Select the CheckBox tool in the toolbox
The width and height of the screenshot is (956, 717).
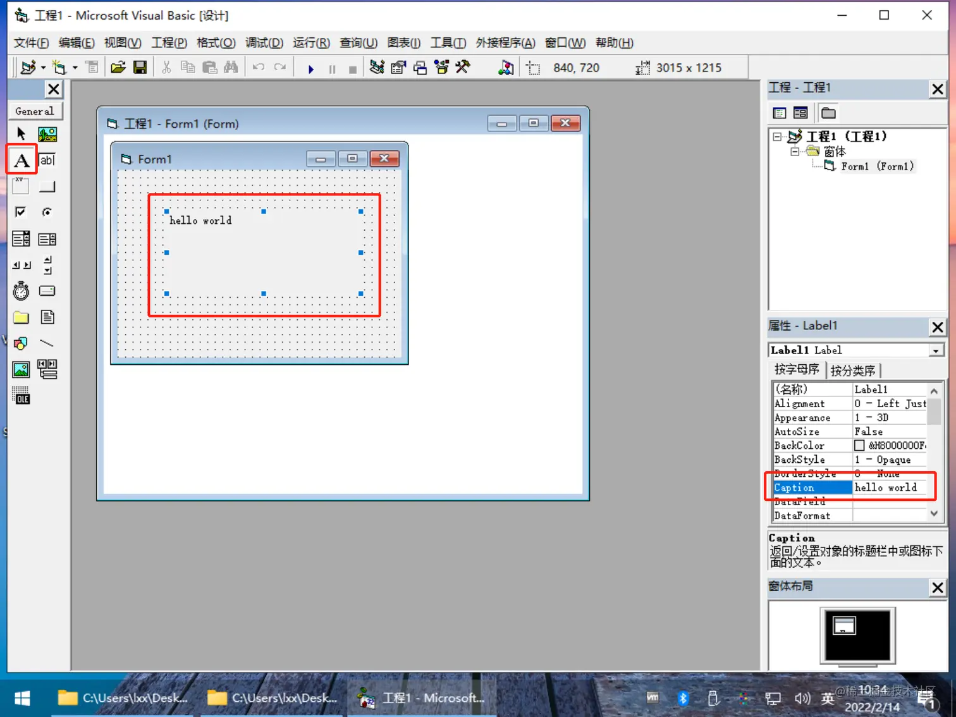tap(21, 212)
